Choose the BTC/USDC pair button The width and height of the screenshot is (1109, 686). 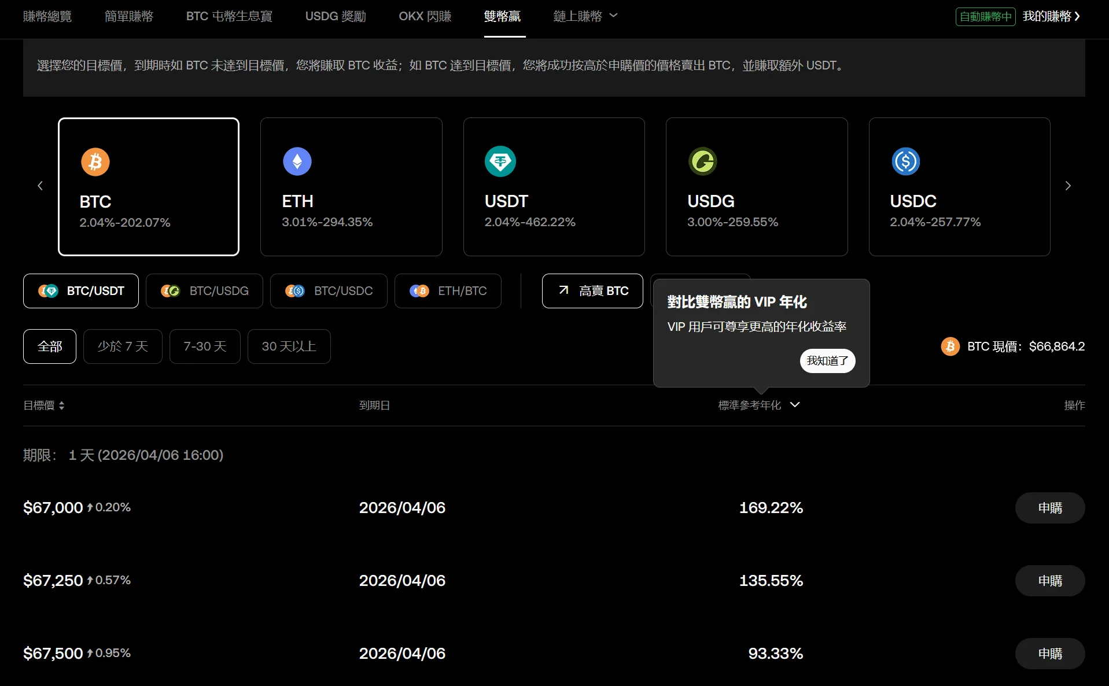329,291
